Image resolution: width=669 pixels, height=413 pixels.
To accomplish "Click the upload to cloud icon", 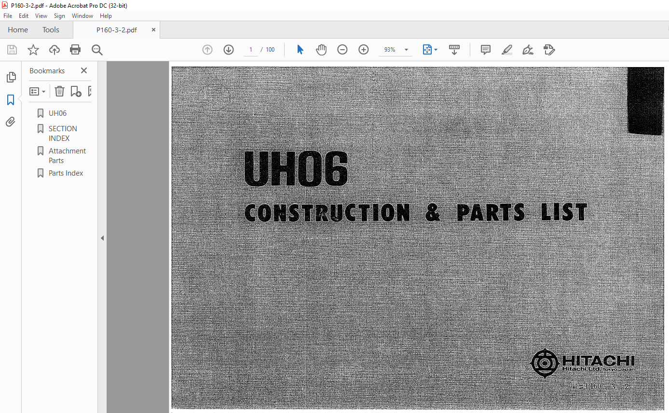I will tap(55, 50).
